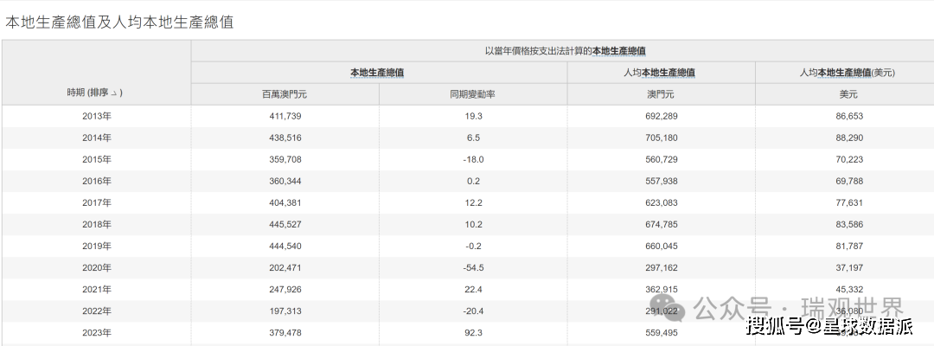Click the 百萬澳門元 column header

click(x=285, y=93)
